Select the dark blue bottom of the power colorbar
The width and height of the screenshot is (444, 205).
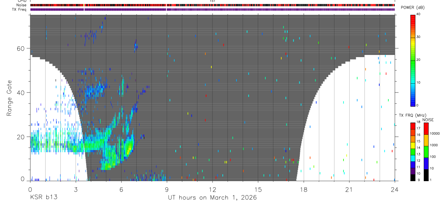click(413, 102)
